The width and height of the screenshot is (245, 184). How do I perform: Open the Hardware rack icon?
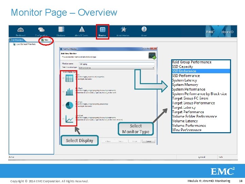coord(61,29)
